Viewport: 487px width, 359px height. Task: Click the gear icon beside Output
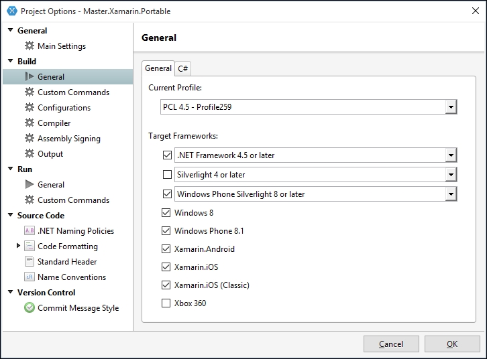tap(30, 153)
